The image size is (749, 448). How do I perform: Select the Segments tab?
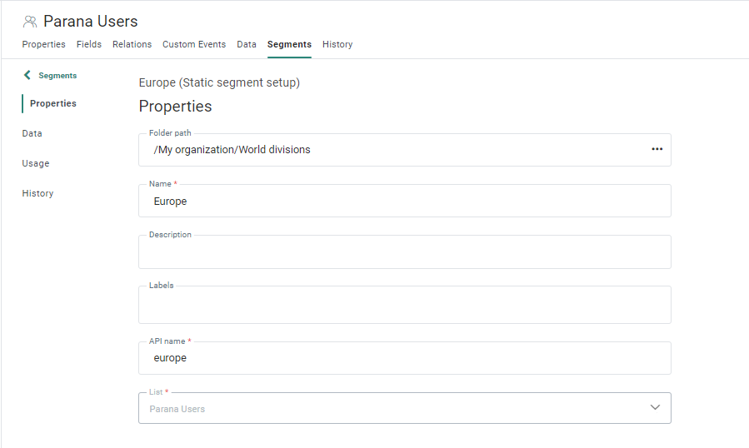tap(289, 44)
